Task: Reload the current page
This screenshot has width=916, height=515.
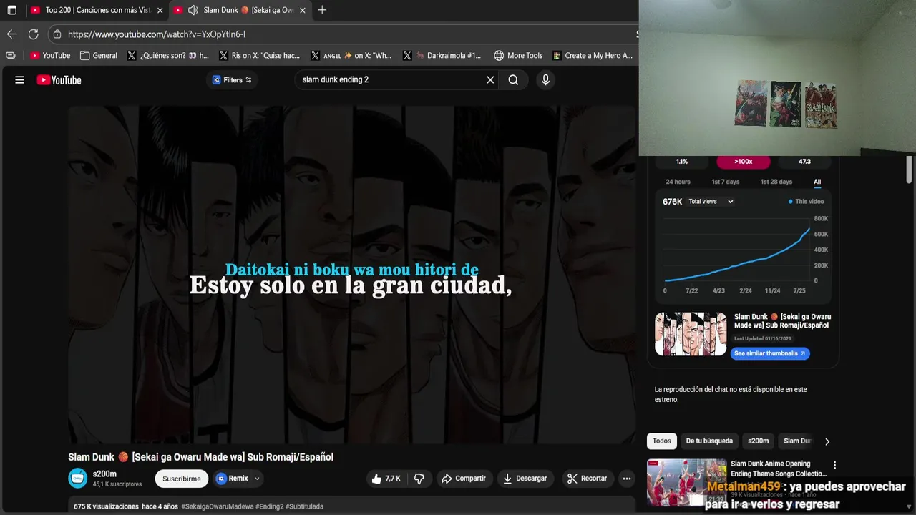Action: click(x=33, y=34)
